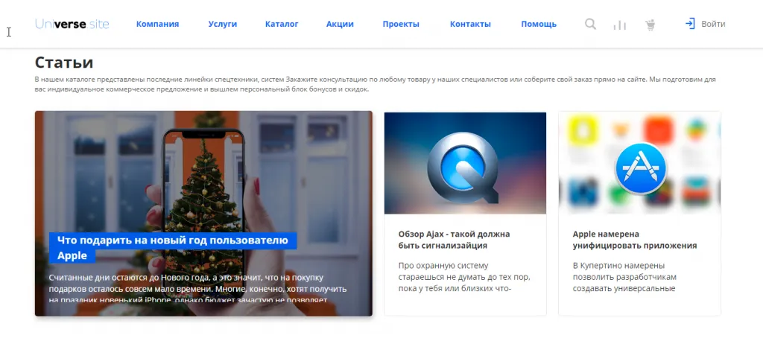Click the QuickTime logo article image

point(465,163)
